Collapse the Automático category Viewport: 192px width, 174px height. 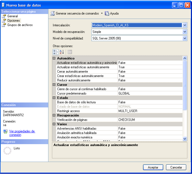(54, 58)
